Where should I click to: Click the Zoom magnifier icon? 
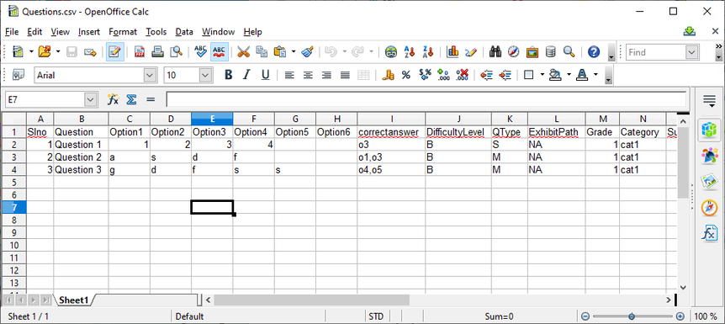tap(569, 52)
